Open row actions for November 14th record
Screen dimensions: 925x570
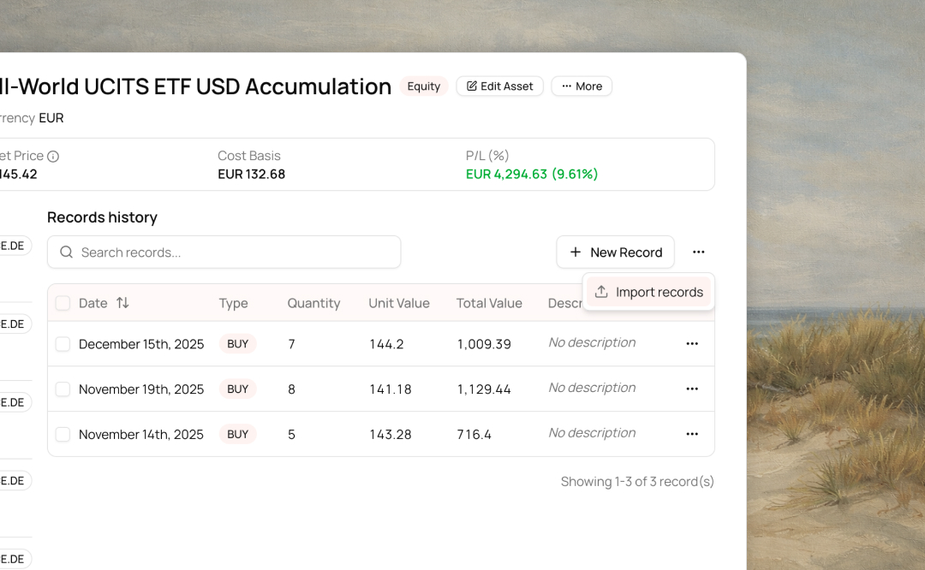tap(692, 435)
